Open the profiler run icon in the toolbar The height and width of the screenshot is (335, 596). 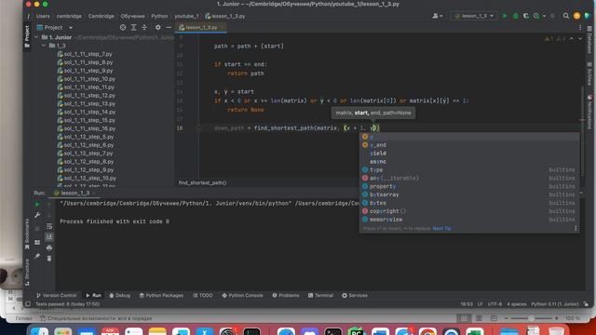pos(536,16)
